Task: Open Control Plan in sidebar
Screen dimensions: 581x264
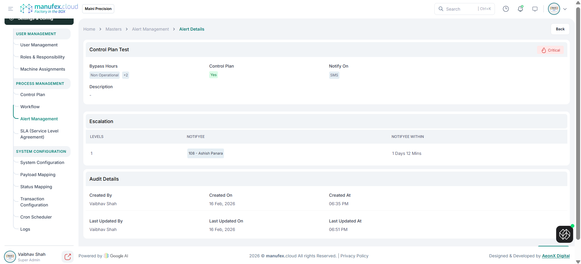Action: tap(32, 95)
